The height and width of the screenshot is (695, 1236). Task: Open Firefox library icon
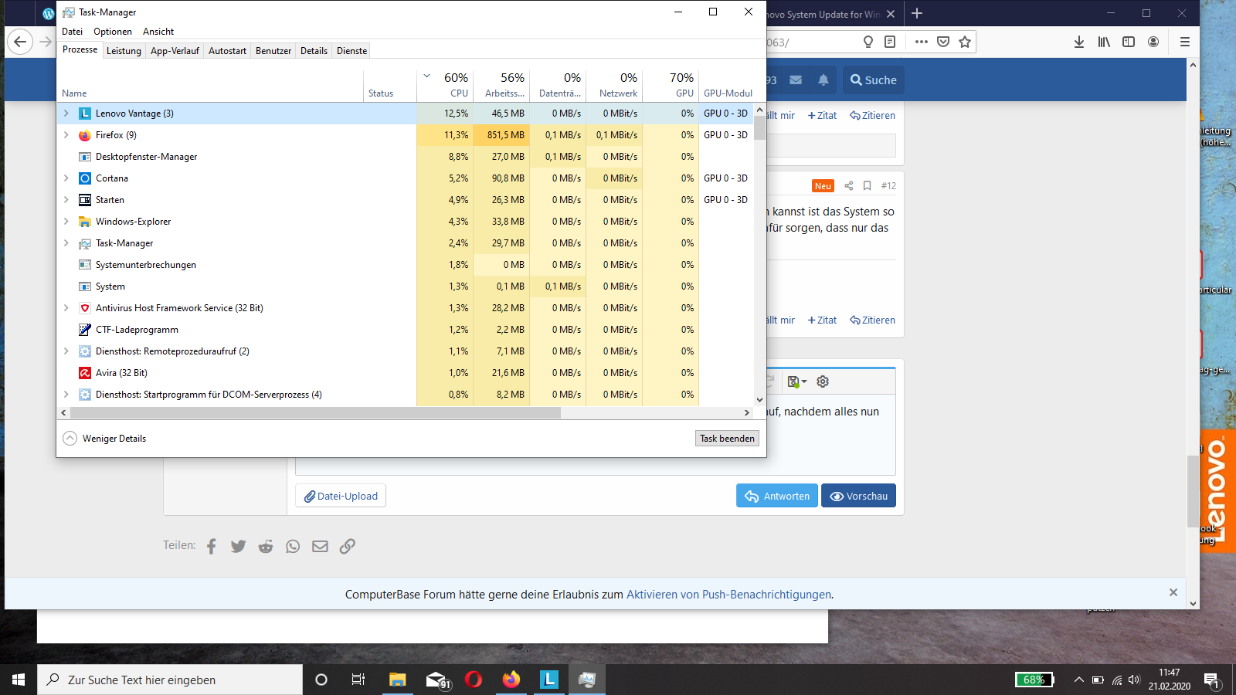(x=1104, y=42)
